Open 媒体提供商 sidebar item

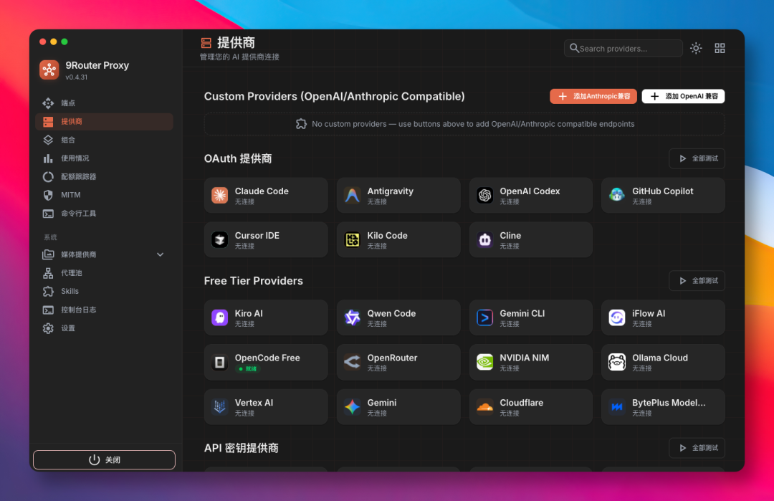pyautogui.click(x=104, y=254)
